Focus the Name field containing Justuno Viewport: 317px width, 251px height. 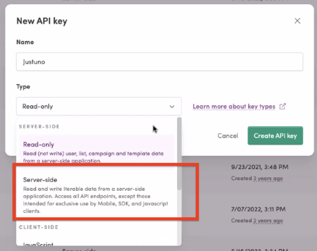(x=159, y=62)
